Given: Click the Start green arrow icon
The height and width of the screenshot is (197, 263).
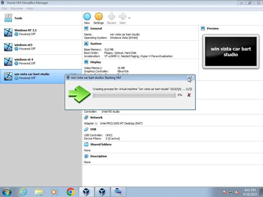Looking at the screenshot, I should (x=123, y=16).
